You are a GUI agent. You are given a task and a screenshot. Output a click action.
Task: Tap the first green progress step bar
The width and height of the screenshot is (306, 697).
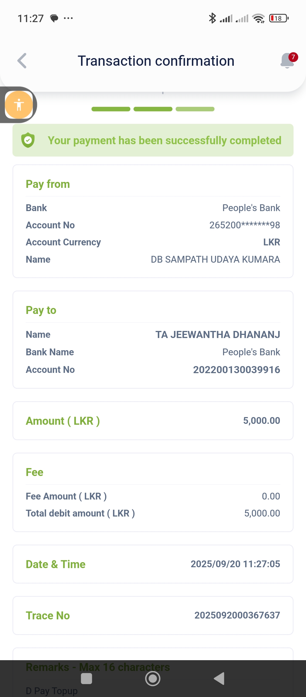click(x=111, y=109)
